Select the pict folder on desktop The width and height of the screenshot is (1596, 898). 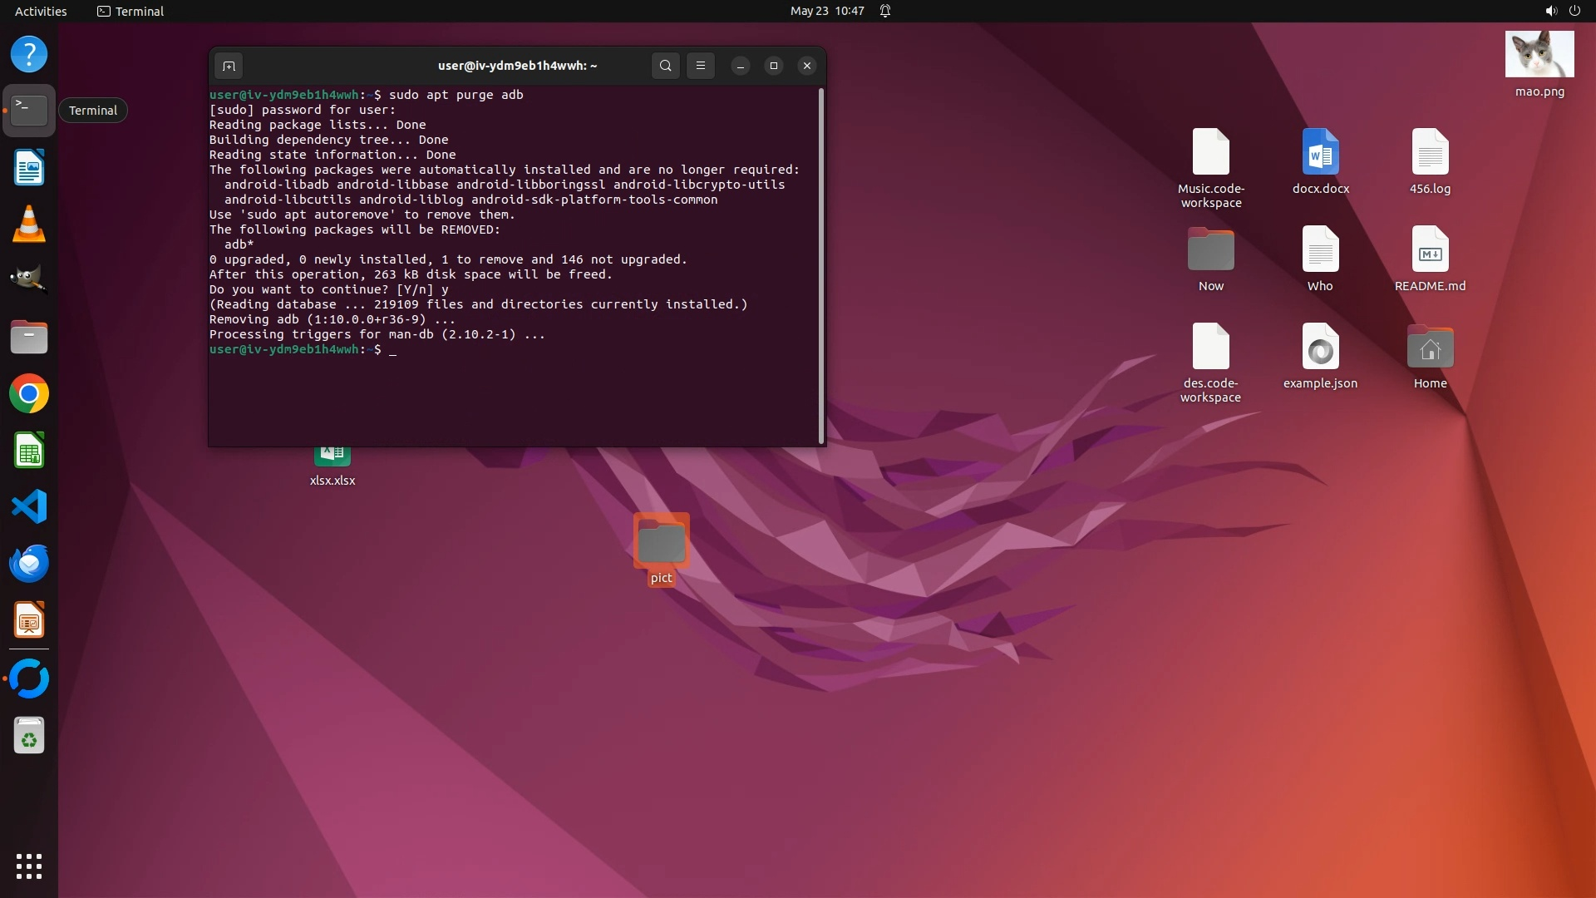(661, 542)
